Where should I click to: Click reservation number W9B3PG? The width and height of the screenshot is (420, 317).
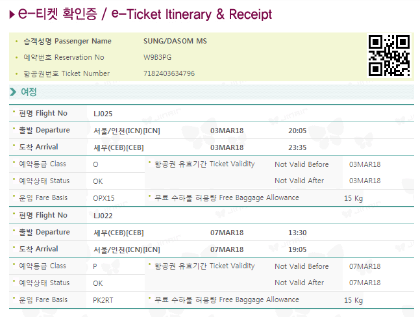(x=157, y=57)
